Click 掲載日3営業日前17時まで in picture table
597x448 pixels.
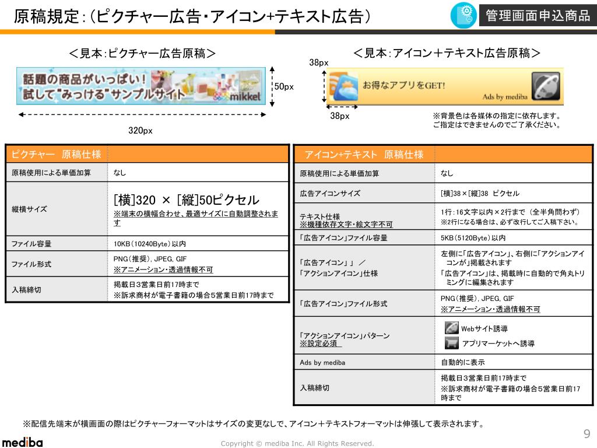(156, 285)
